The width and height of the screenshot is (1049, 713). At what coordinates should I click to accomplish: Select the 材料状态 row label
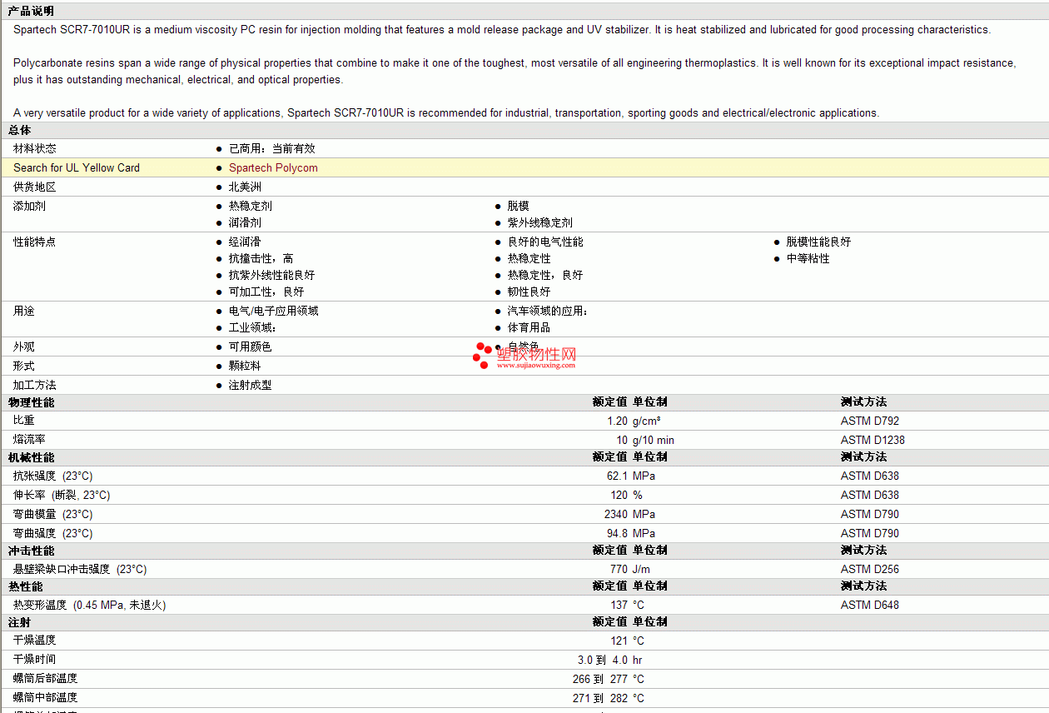35,148
